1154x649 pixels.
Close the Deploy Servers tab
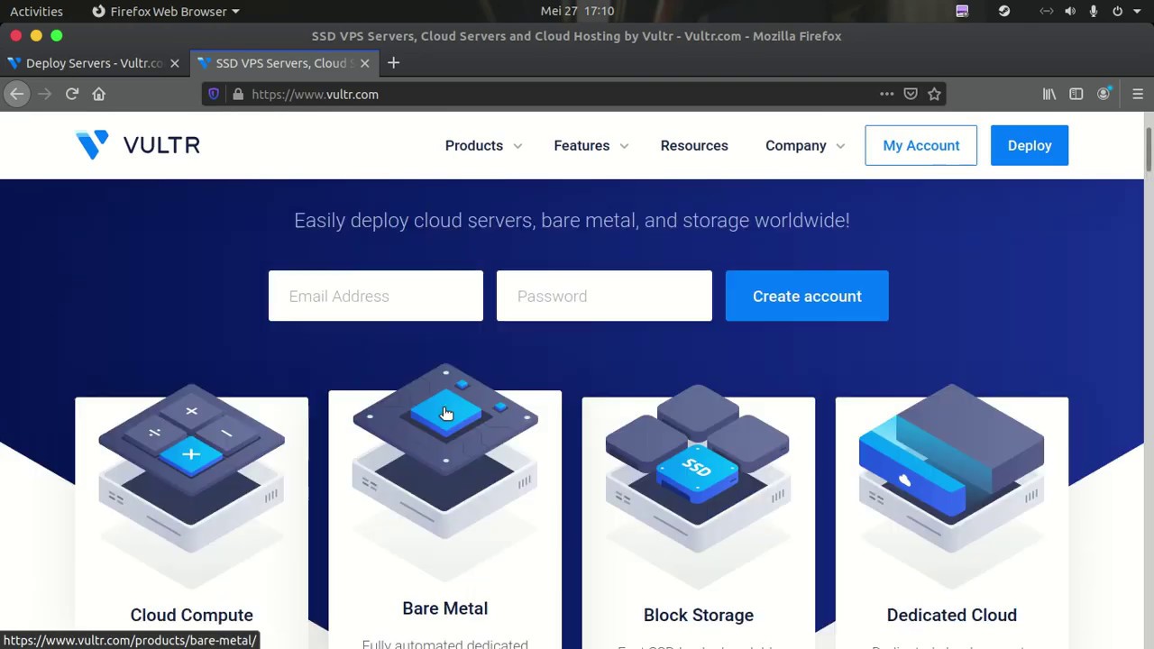[175, 63]
